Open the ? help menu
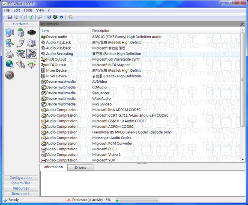The image size is (248, 205). point(49,10)
